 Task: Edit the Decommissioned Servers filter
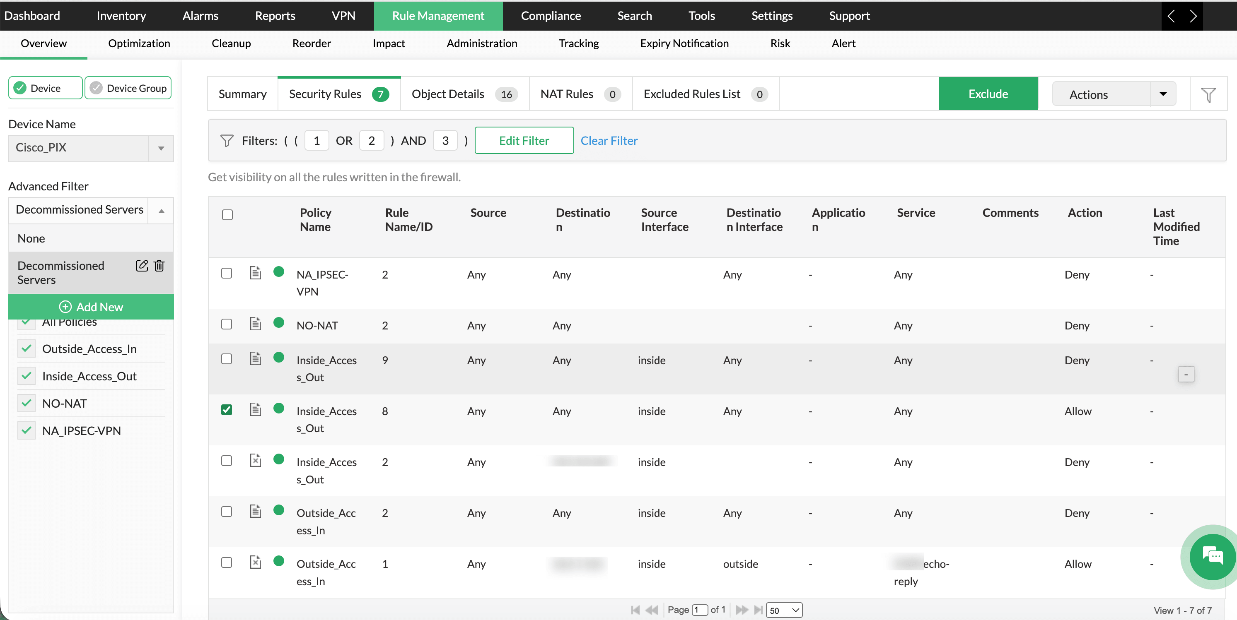tap(142, 265)
